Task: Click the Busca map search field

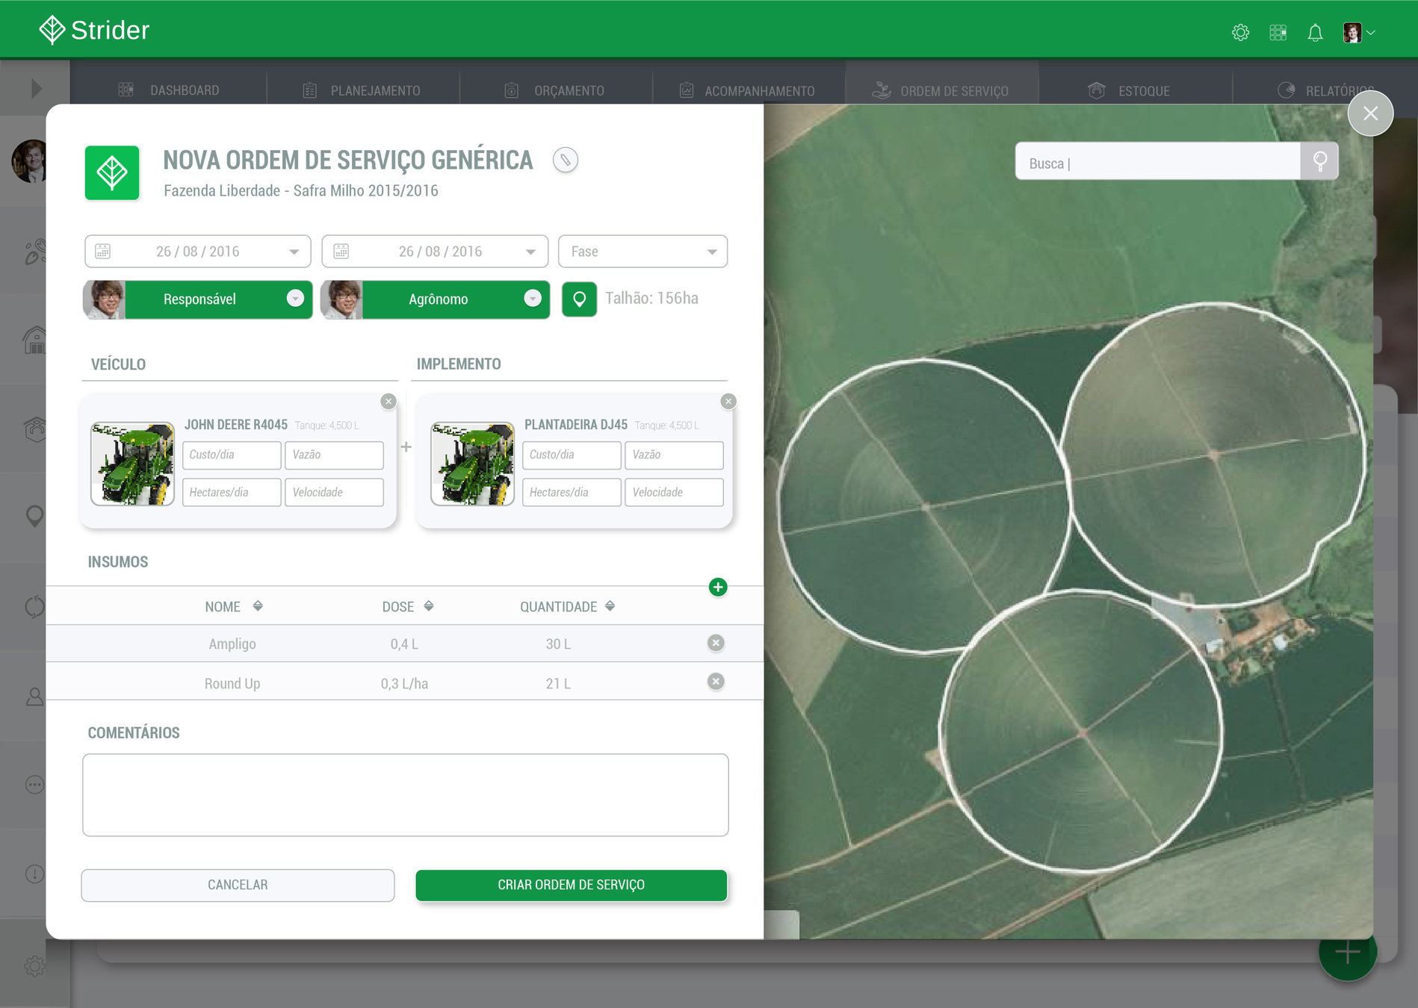Action: click(x=1158, y=161)
